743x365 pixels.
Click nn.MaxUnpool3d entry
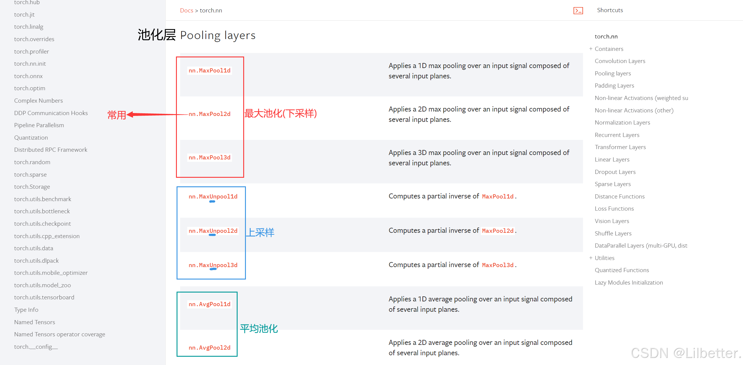(x=213, y=265)
